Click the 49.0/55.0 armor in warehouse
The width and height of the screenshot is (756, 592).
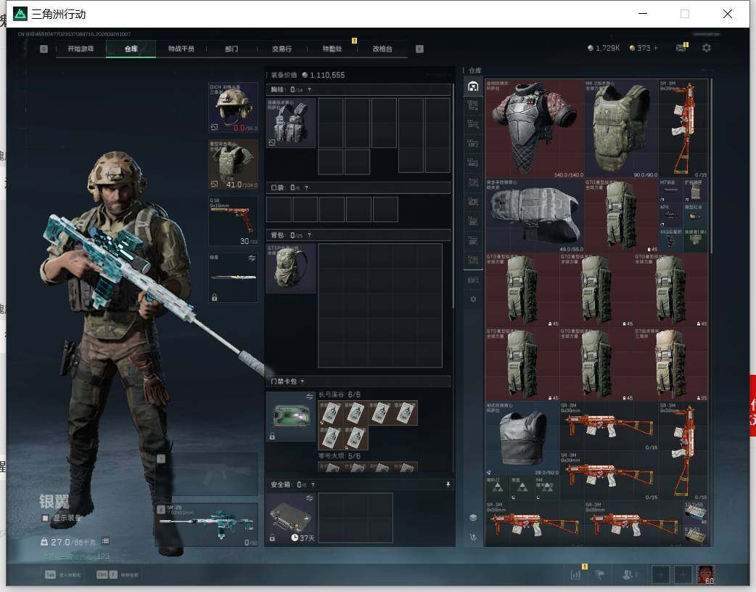pyautogui.click(x=535, y=215)
